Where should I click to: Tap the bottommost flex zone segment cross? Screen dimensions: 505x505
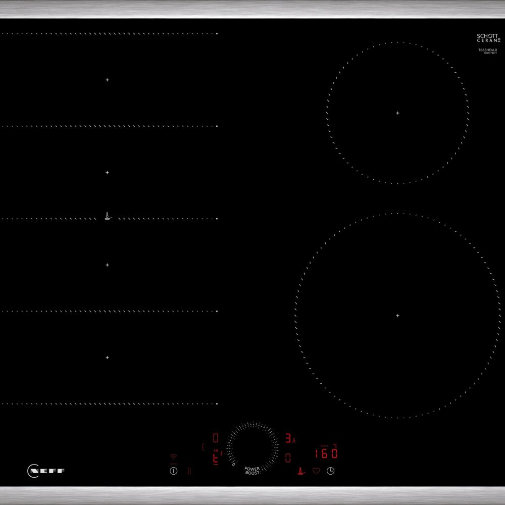(107, 358)
